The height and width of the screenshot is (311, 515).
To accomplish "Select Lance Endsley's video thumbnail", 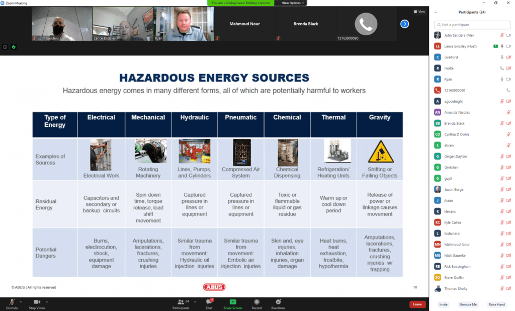I will [123, 24].
